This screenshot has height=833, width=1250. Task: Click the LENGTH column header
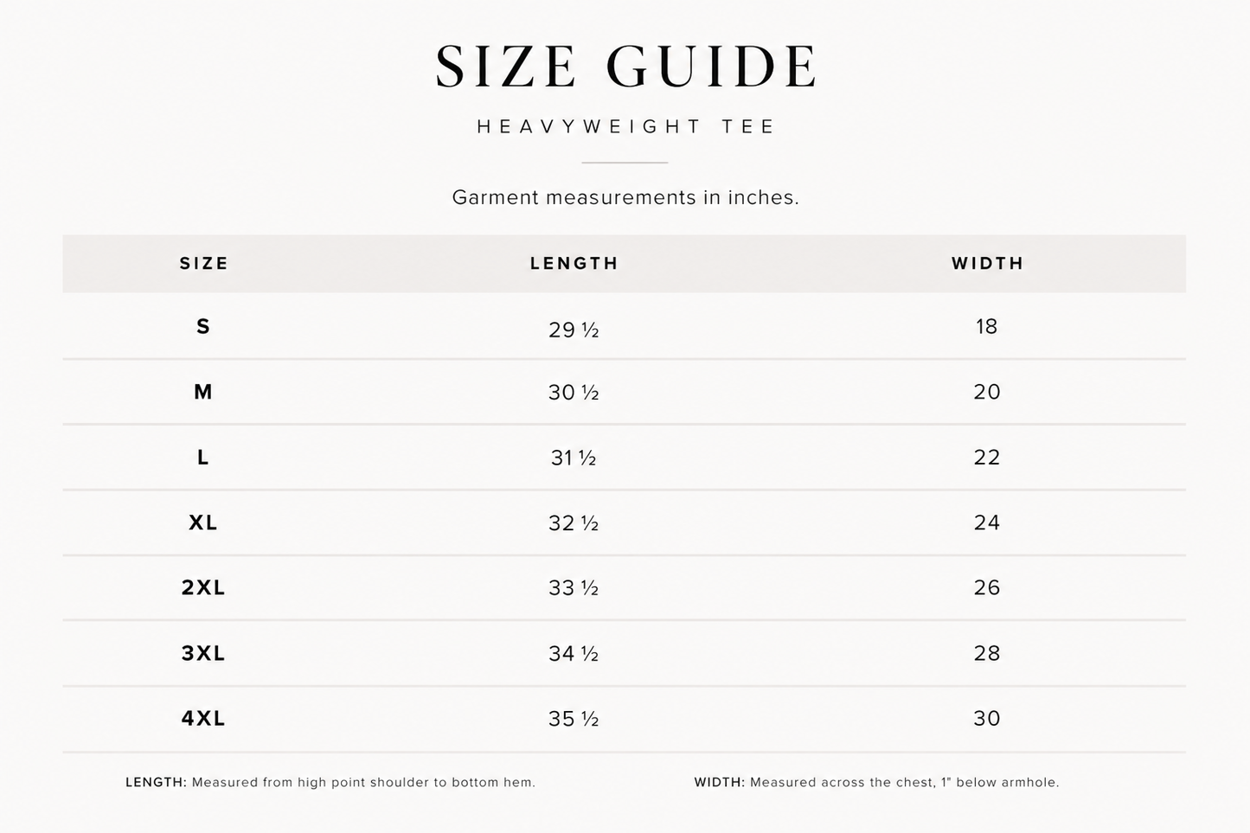point(574,263)
